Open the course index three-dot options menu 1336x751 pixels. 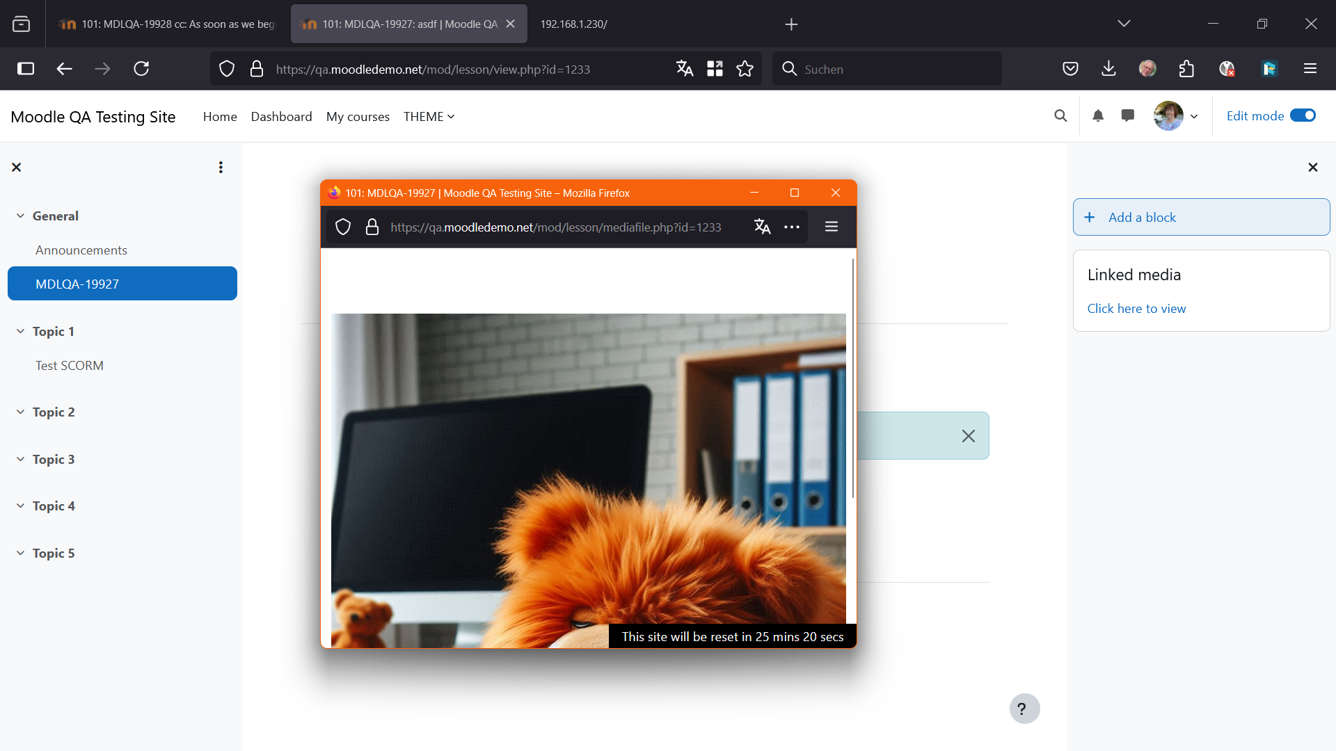(x=221, y=168)
